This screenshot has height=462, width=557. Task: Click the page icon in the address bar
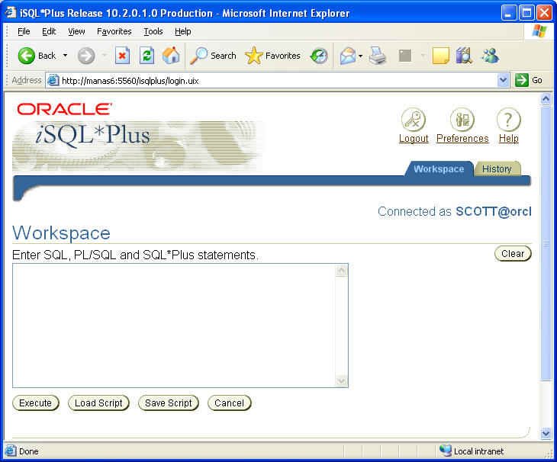pyautogui.click(x=53, y=81)
